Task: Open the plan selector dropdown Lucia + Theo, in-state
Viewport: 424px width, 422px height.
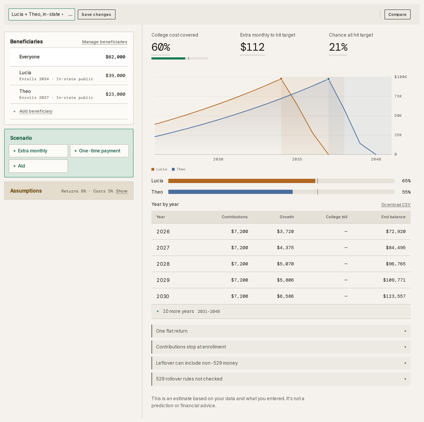Action: click(37, 14)
